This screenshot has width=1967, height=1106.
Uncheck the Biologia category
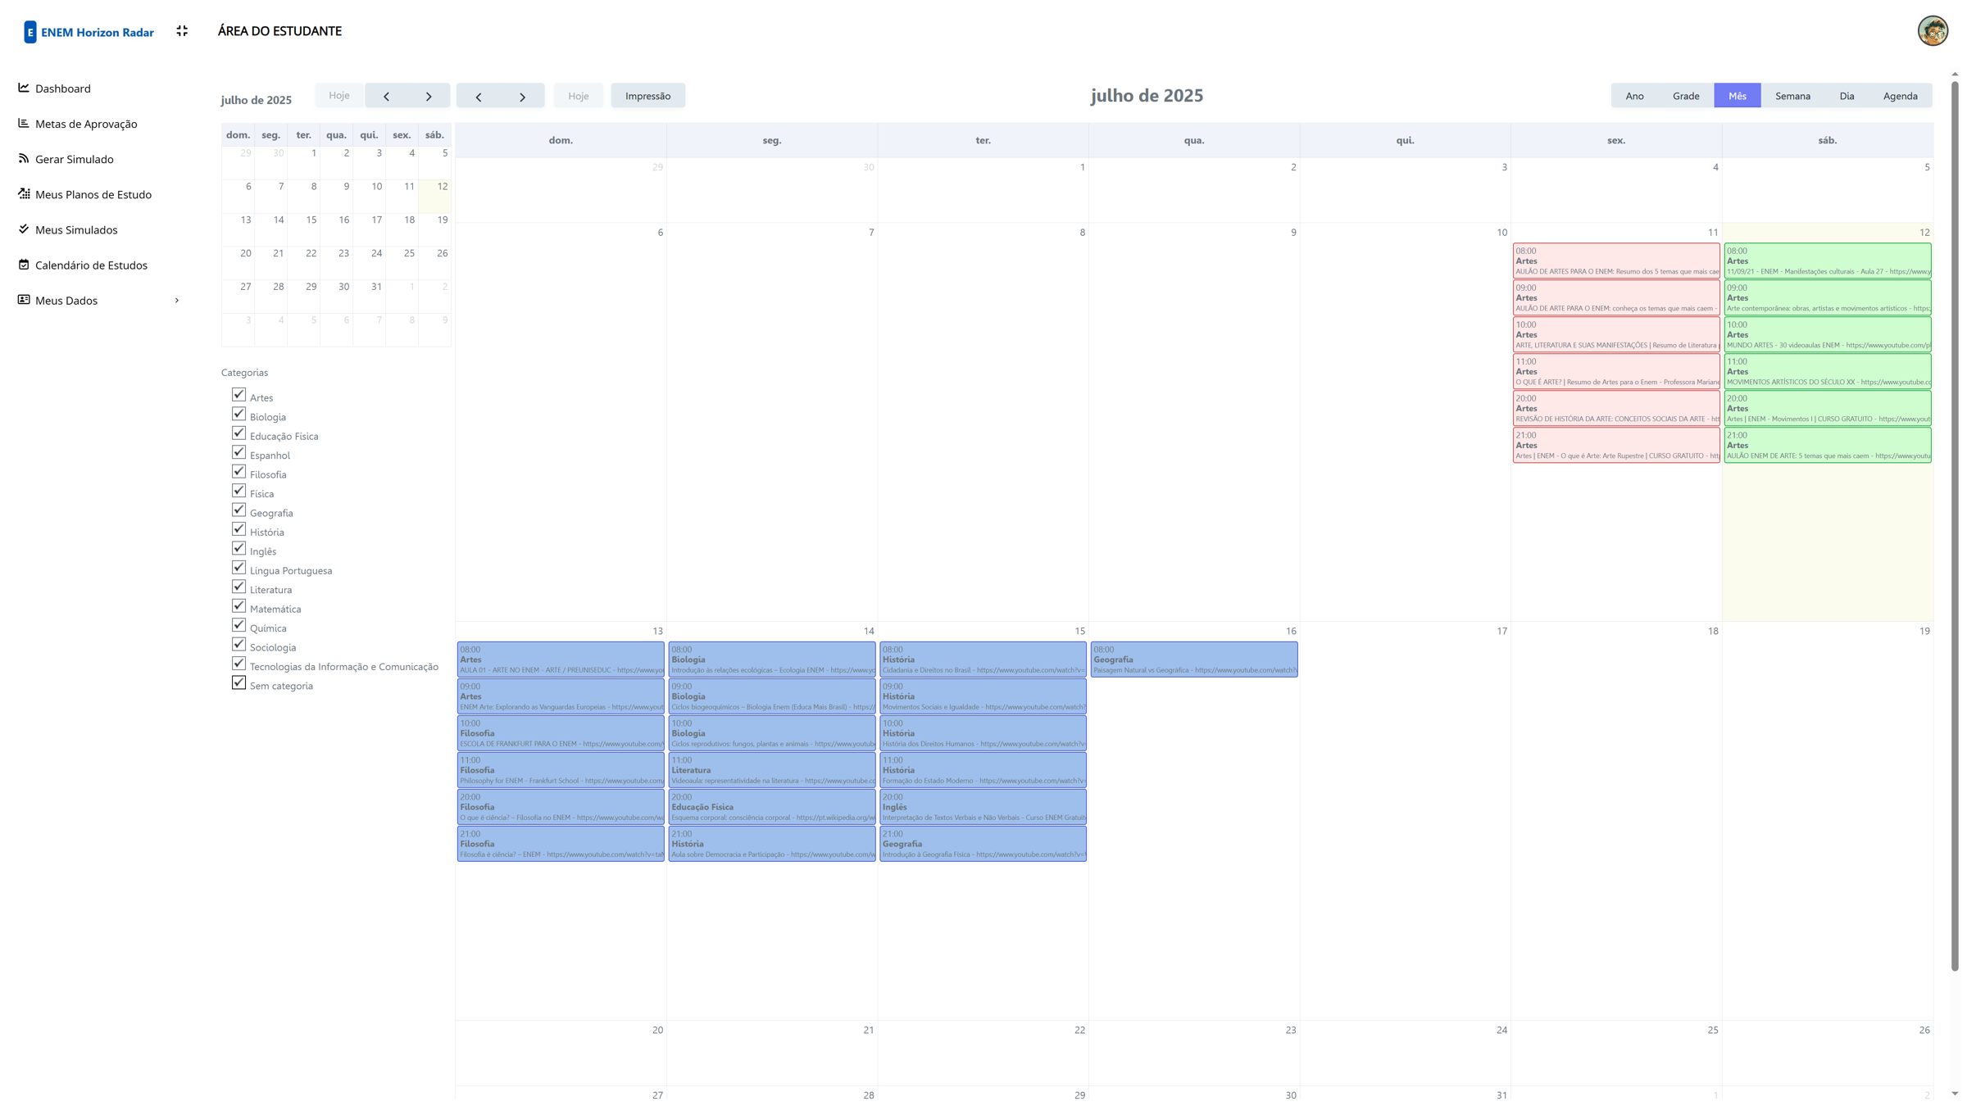tap(238, 414)
